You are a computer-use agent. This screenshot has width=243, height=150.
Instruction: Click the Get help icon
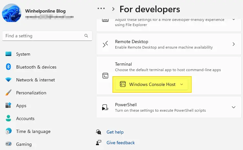coord(99,132)
